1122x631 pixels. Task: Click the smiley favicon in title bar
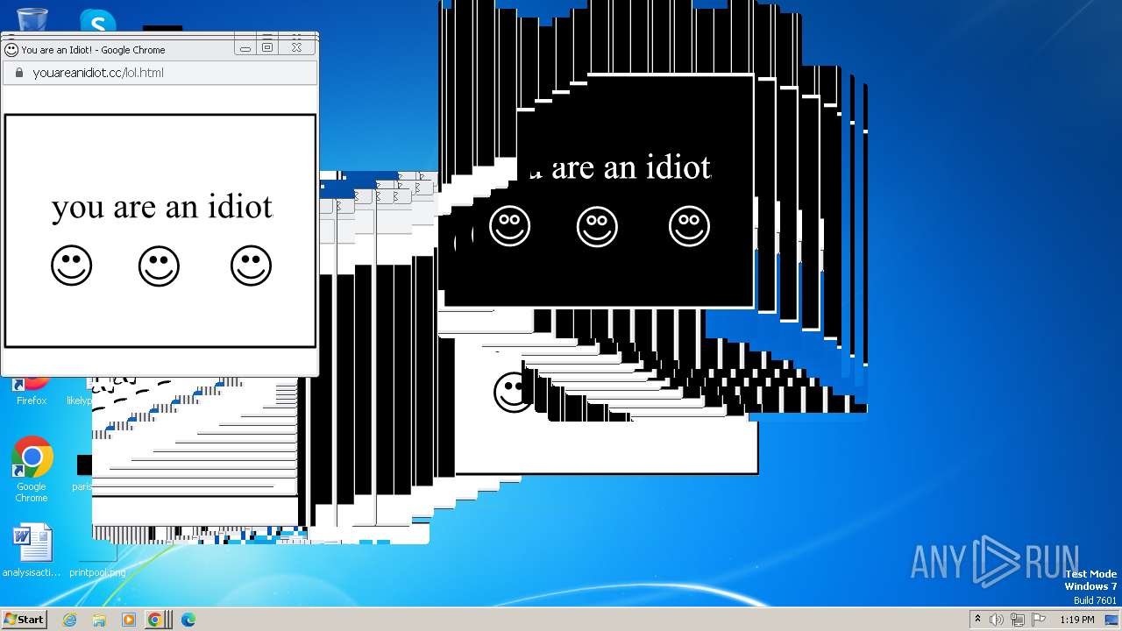coord(11,50)
